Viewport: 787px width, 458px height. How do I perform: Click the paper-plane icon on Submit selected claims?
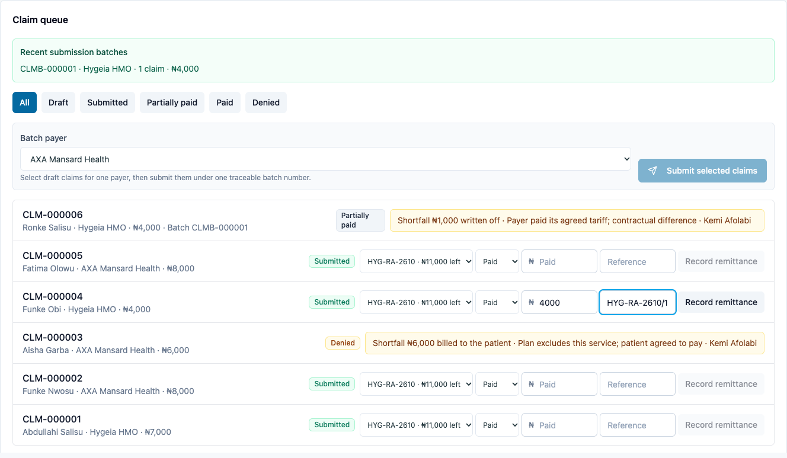[x=652, y=171]
